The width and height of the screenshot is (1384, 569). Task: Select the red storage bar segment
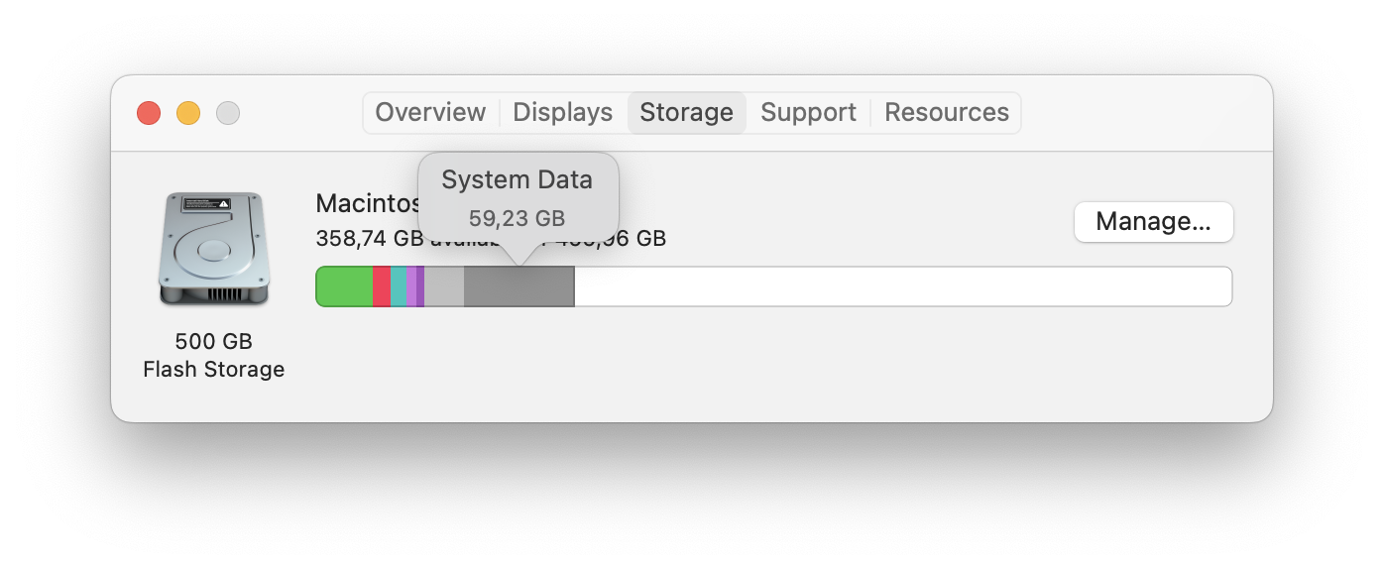pyautogui.click(x=382, y=286)
